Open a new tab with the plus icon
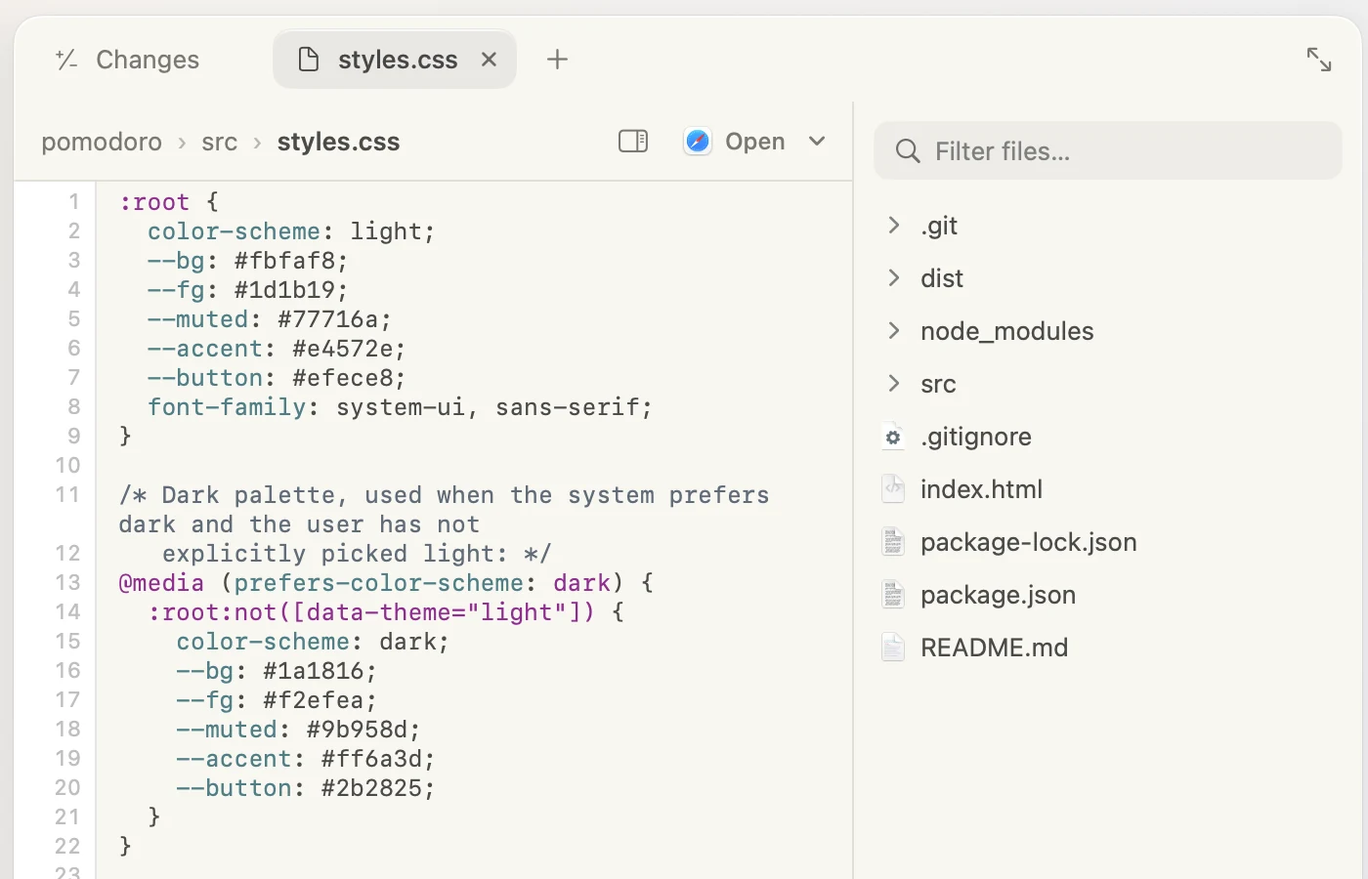This screenshot has width=1368, height=879. click(x=557, y=60)
